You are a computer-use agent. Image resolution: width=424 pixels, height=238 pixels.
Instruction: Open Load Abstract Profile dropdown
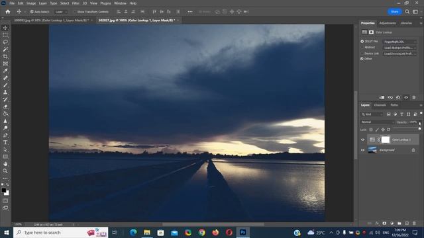[400, 48]
